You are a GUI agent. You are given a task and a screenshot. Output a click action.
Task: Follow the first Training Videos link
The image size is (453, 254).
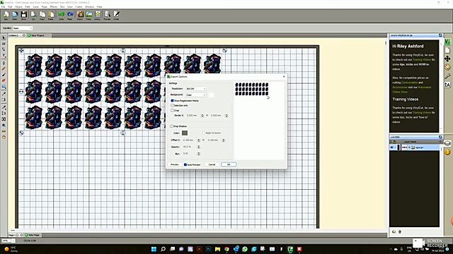[422, 59]
